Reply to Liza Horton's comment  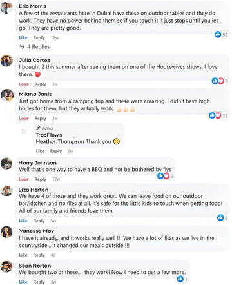point(39,221)
